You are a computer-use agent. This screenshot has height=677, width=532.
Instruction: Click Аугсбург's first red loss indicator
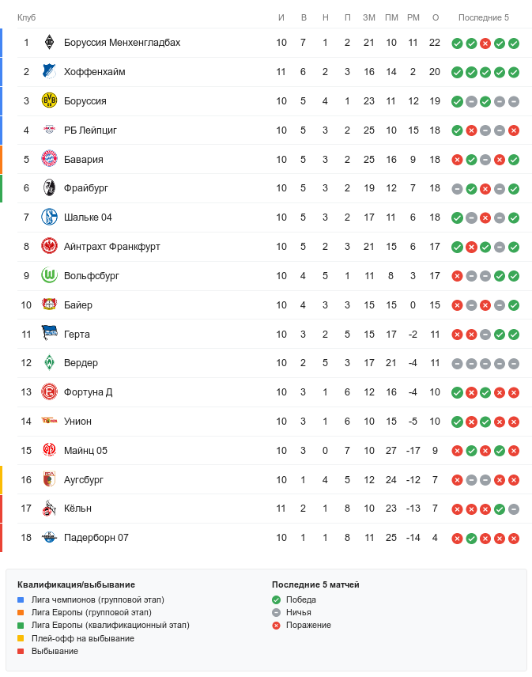point(457,479)
